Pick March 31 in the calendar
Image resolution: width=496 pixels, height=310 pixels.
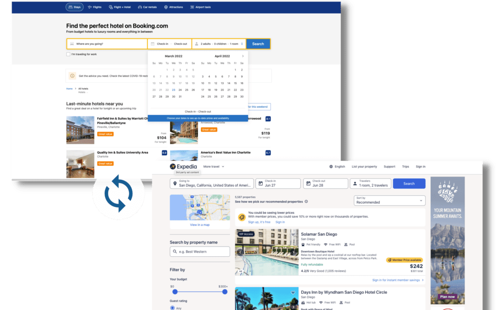pos(180,97)
